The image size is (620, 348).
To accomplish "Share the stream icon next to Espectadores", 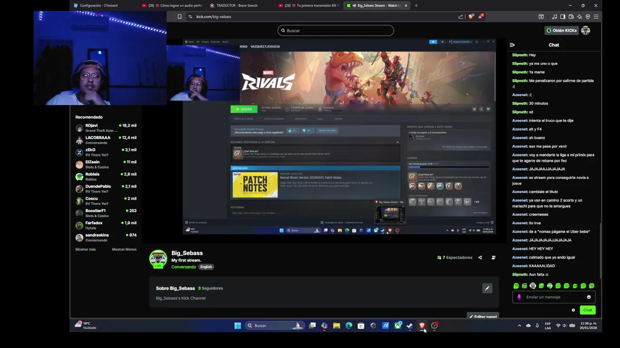I will (480, 258).
